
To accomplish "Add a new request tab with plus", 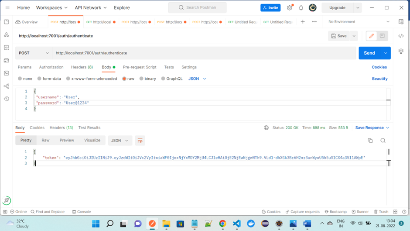I will (303, 22).
